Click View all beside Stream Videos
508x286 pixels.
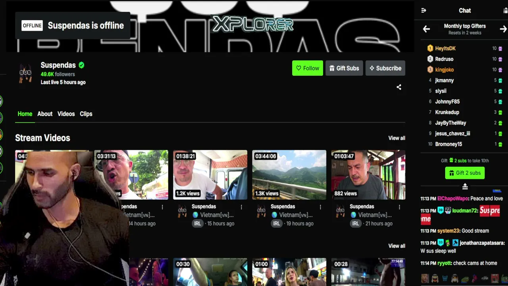tap(397, 138)
